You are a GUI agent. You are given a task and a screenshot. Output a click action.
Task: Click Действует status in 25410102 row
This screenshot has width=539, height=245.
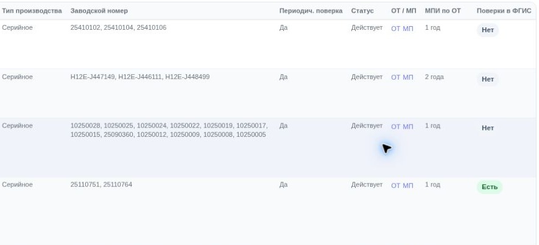coord(367,27)
